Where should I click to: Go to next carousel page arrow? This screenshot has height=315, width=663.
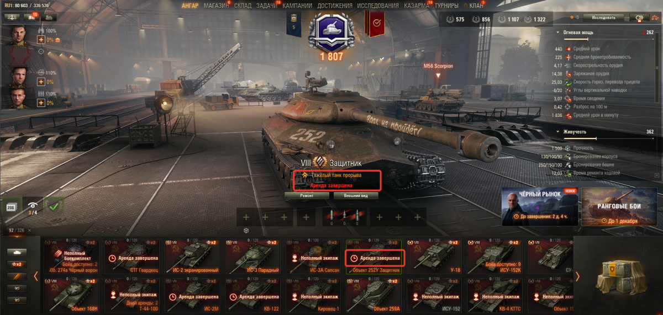578,275
